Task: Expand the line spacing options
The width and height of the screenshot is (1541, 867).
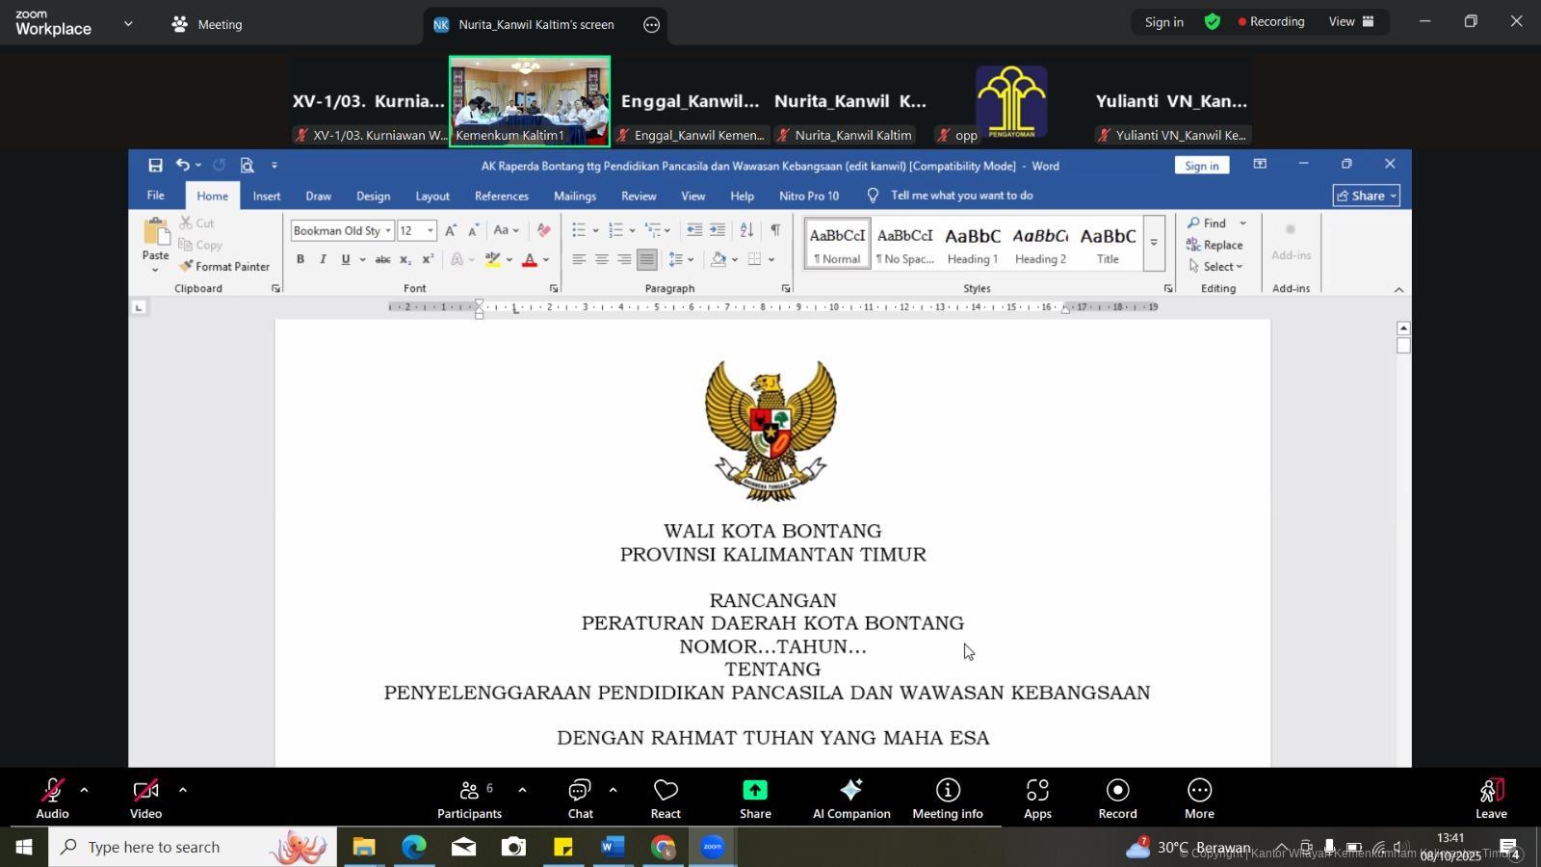Action: coord(689,259)
